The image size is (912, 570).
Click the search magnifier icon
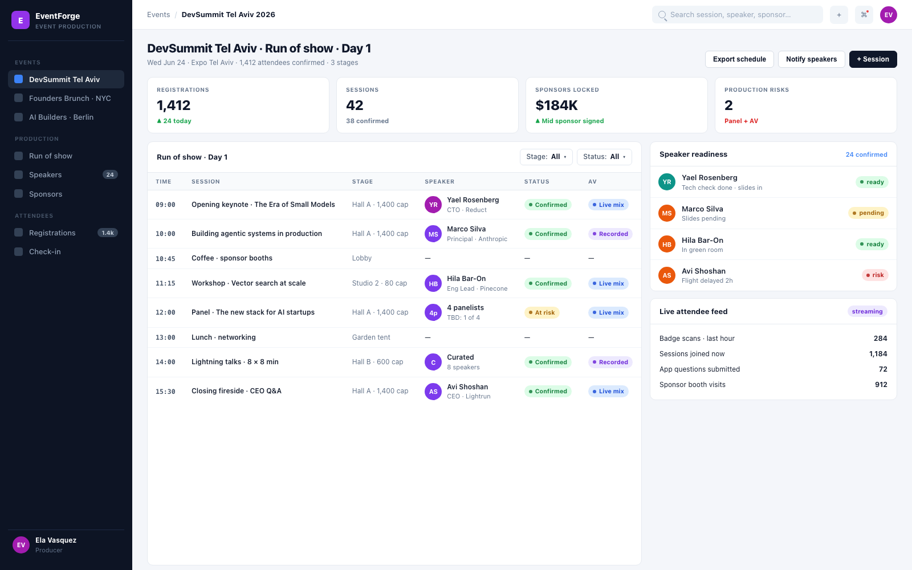[662, 15]
